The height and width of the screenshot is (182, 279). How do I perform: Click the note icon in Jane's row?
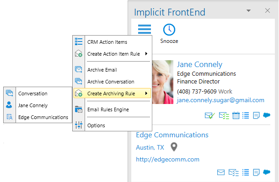256,116
